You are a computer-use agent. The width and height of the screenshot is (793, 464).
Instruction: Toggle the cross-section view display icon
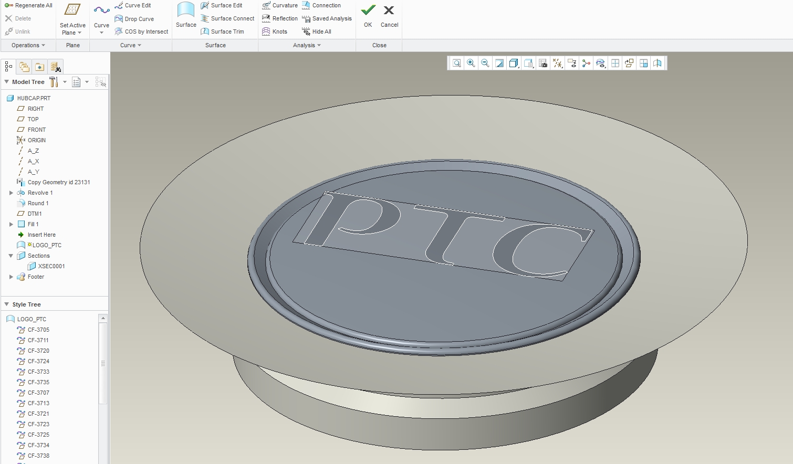658,64
